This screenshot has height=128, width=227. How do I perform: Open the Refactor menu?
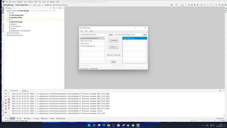31,2
